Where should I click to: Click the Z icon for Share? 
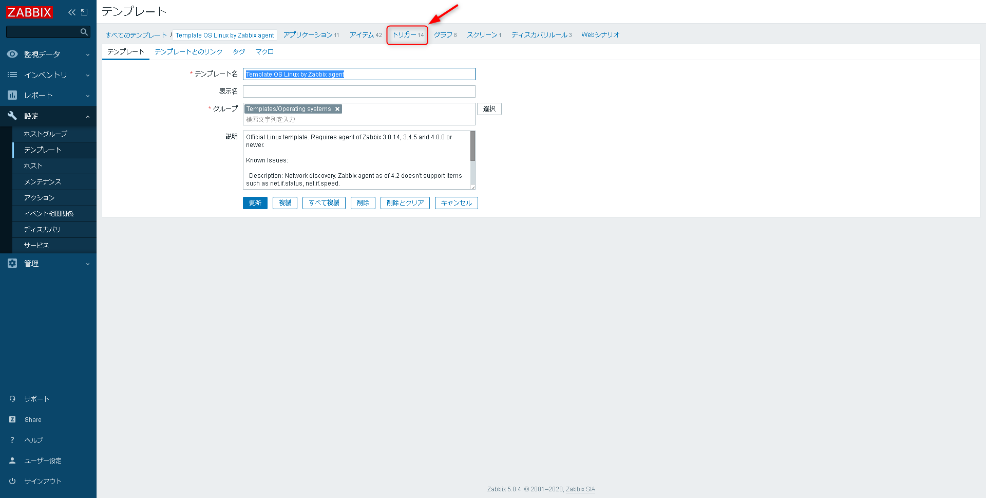coord(12,419)
